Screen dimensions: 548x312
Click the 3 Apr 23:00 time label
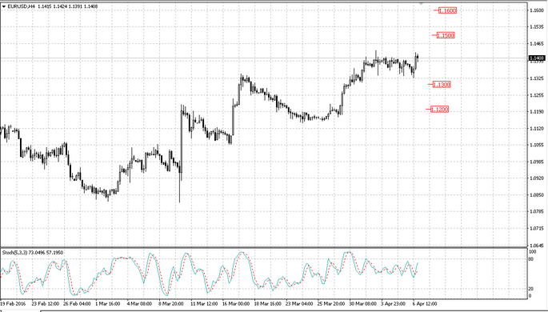(x=394, y=304)
